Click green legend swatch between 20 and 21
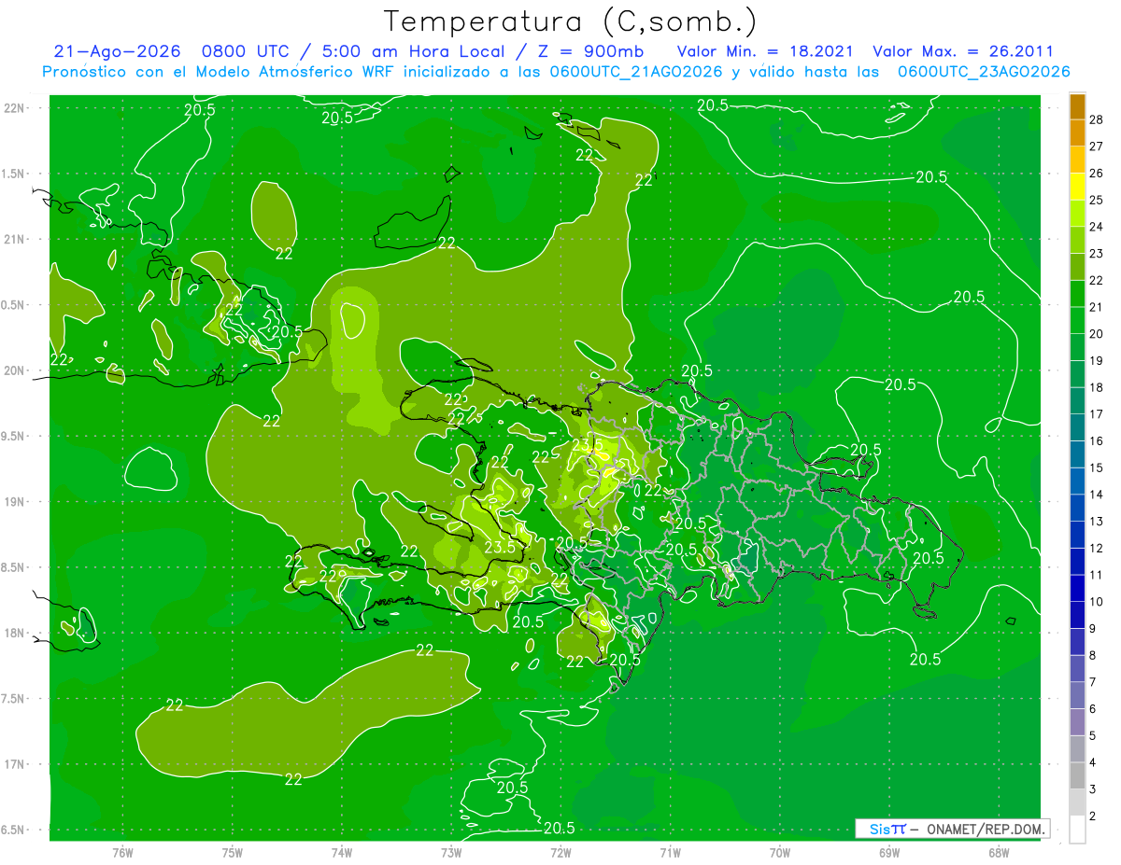The width and height of the screenshot is (1121, 865). pos(1077,321)
